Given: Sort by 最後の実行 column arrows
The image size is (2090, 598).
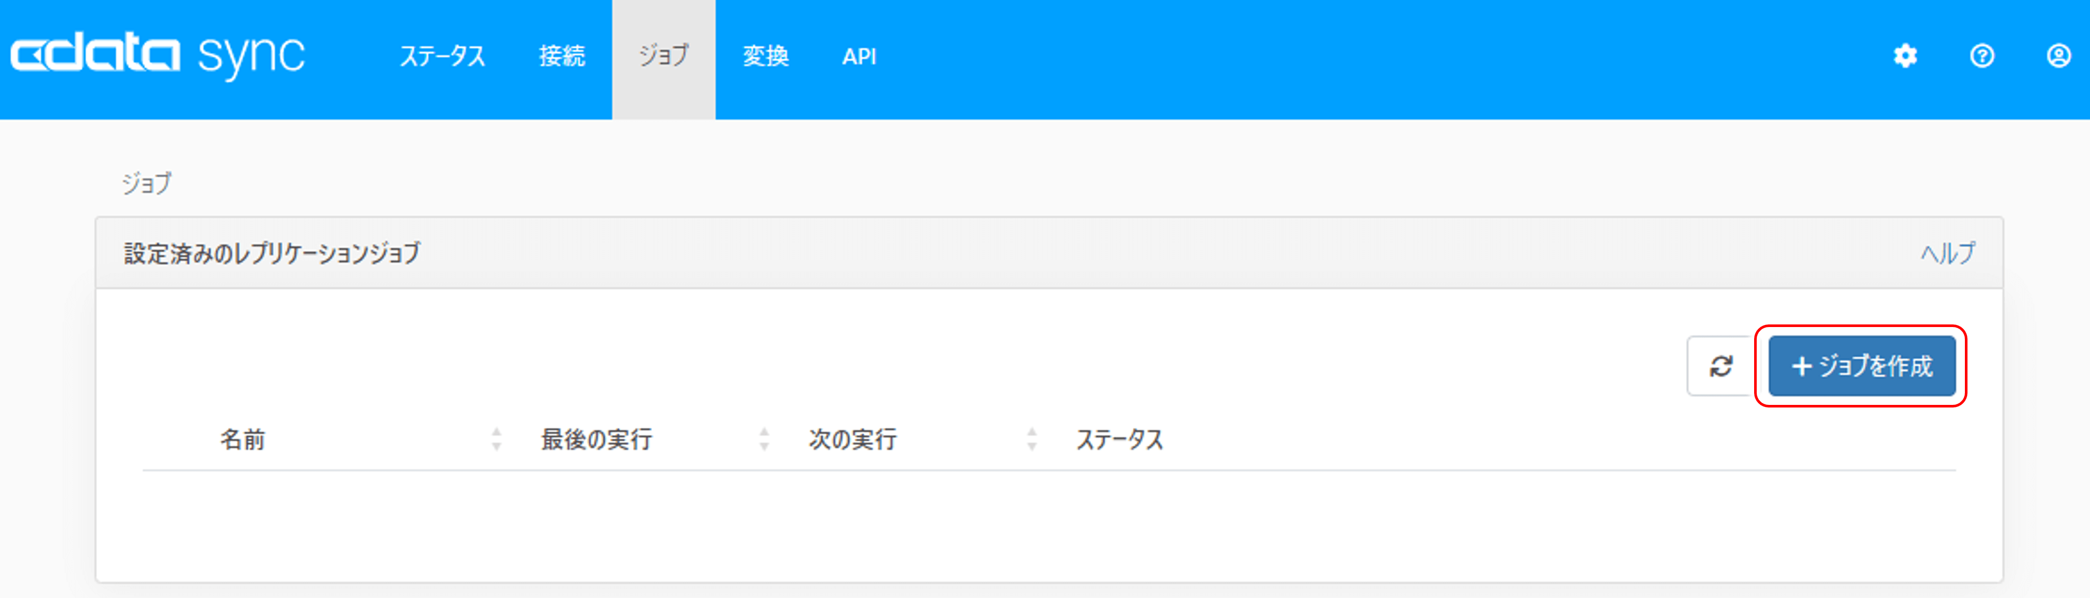Looking at the screenshot, I should click(764, 439).
